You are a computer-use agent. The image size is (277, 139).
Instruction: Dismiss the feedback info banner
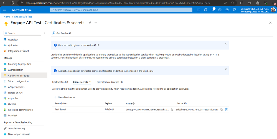click(226, 44)
